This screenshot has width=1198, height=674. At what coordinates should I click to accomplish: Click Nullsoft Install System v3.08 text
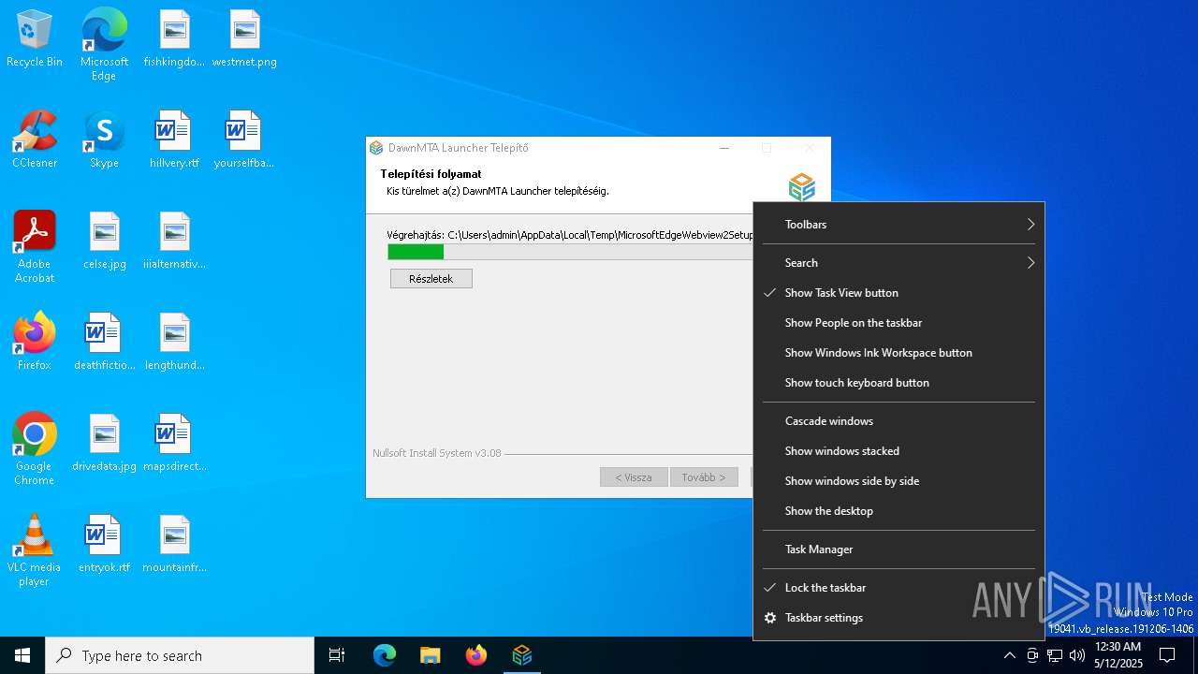(436, 453)
